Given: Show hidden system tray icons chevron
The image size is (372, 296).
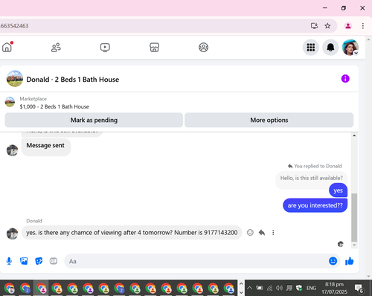Looking at the screenshot, I should (x=250, y=288).
